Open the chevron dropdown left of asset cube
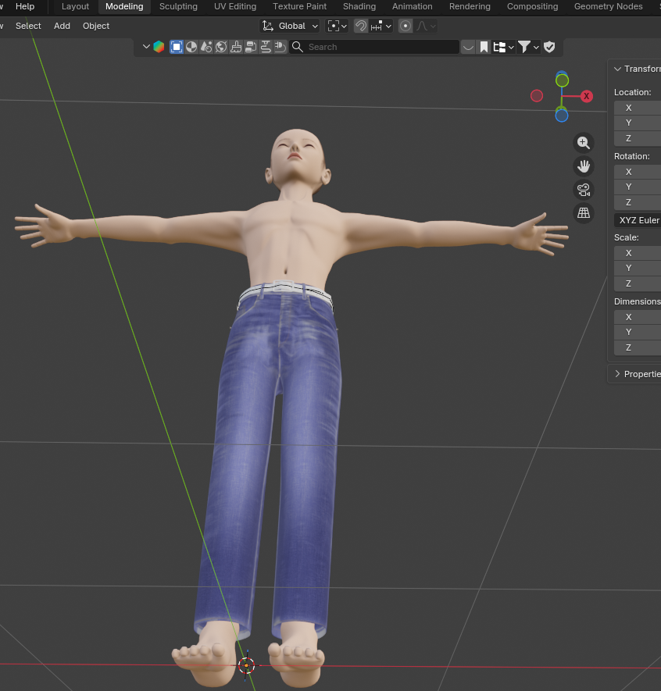The width and height of the screenshot is (661, 691). point(146,46)
